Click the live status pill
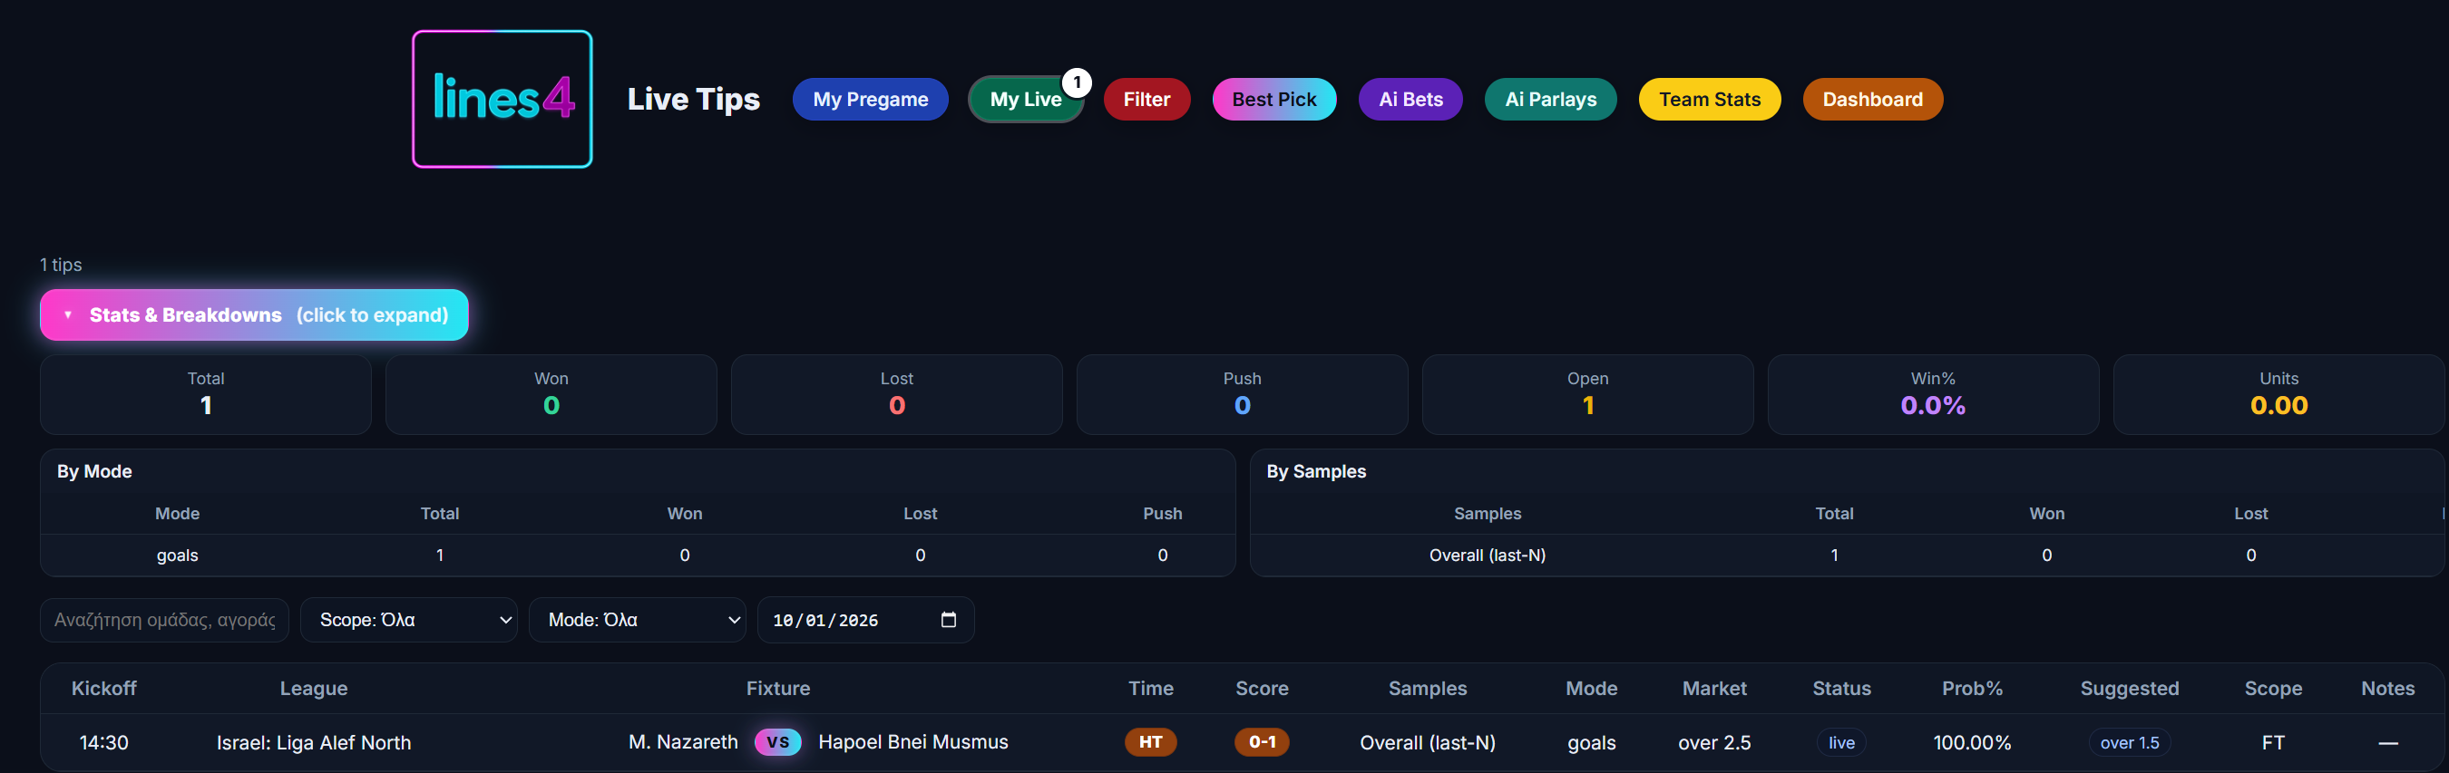Screen dimensions: 2449x773 [1841, 742]
